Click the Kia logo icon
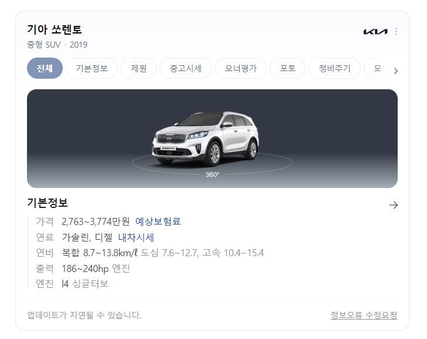 (375, 32)
